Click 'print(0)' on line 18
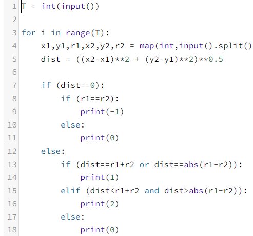 [x=100, y=230]
